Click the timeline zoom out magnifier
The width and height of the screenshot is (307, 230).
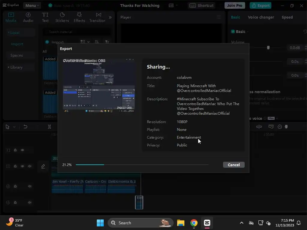point(280,127)
